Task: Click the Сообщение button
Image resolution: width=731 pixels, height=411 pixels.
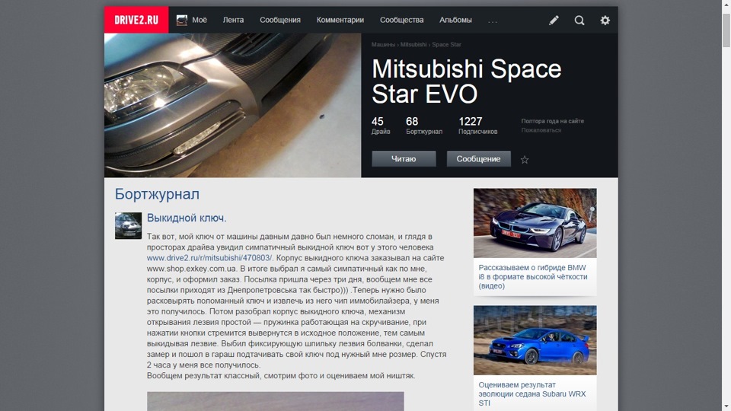Action: pyautogui.click(x=478, y=159)
